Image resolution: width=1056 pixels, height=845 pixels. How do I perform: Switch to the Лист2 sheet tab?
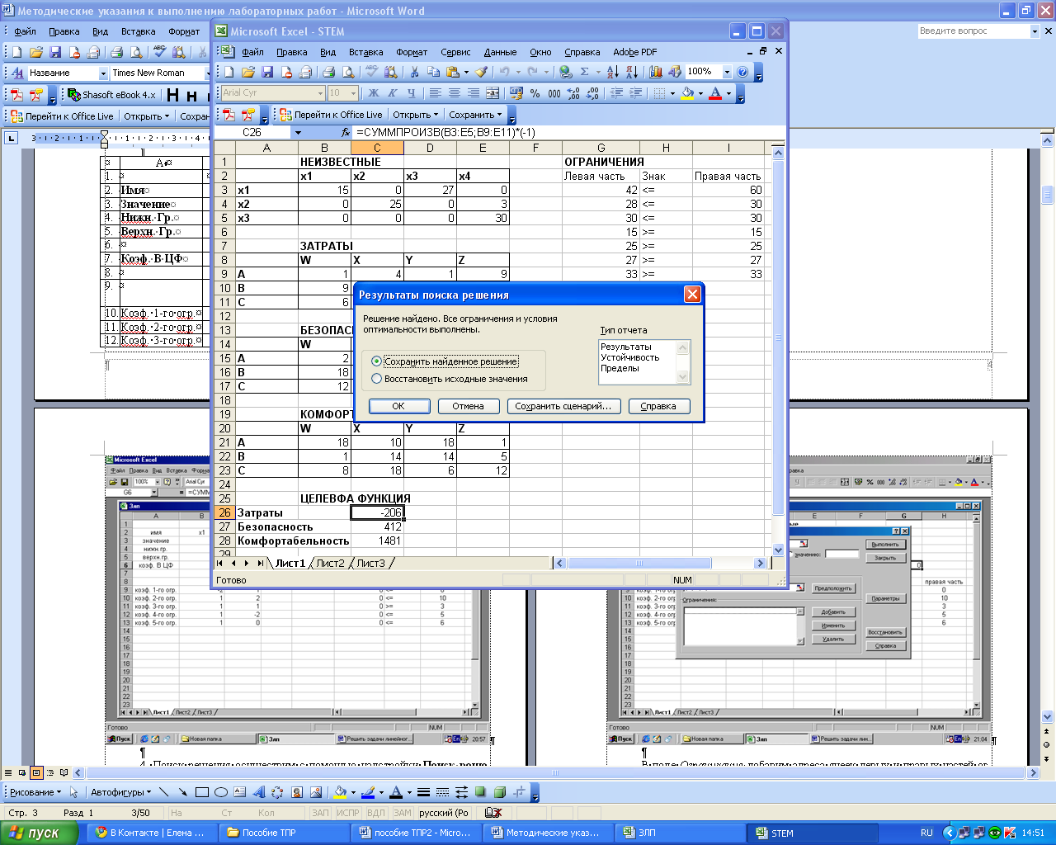tap(330, 563)
